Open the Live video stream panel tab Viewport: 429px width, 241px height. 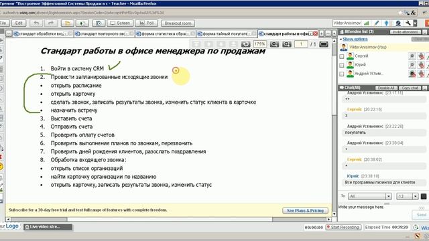coord(48,227)
